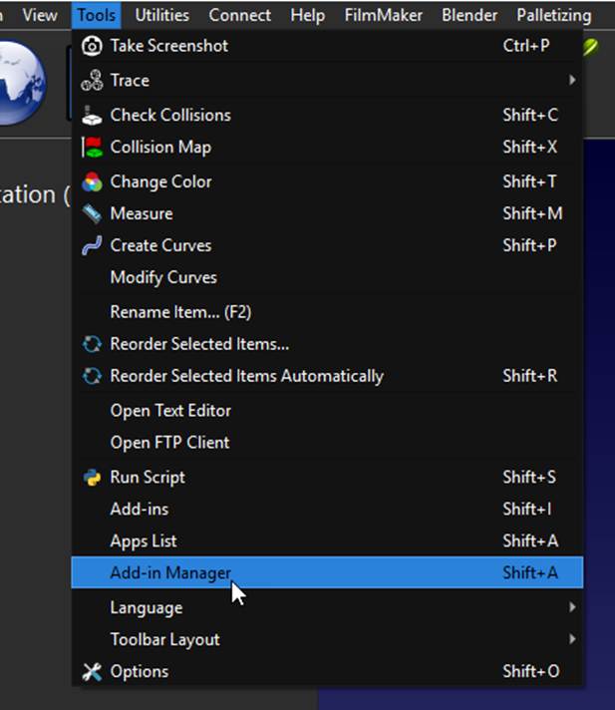The image size is (615, 710).
Task: Click the Change Color wheel icon
Action: (92, 182)
